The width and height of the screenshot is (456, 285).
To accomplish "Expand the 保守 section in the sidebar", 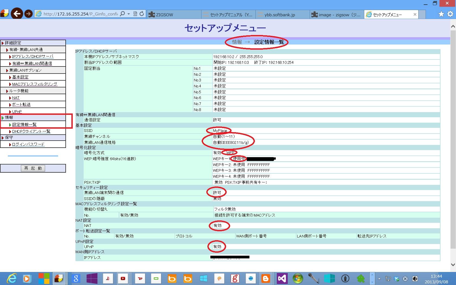I will [9, 138].
